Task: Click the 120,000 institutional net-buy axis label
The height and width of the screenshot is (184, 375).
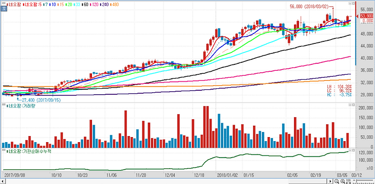Action: (366, 153)
